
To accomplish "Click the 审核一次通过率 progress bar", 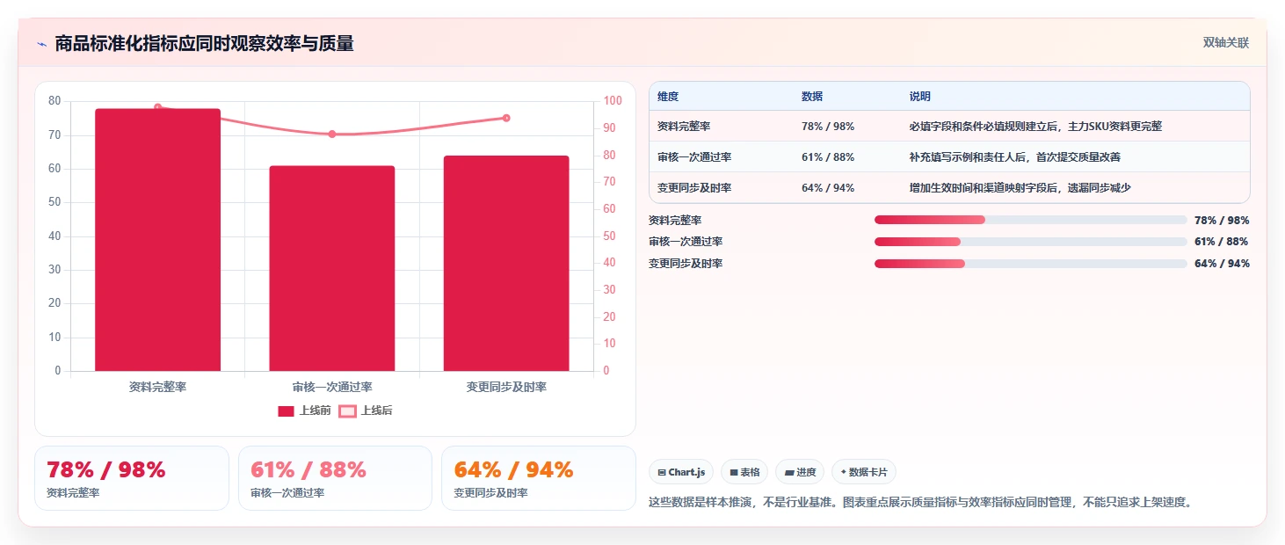I will [1030, 242].
